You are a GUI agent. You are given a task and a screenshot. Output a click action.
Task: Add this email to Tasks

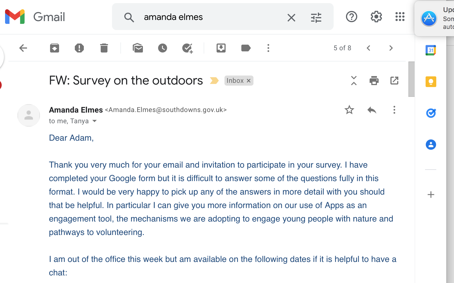pos(187,48)
